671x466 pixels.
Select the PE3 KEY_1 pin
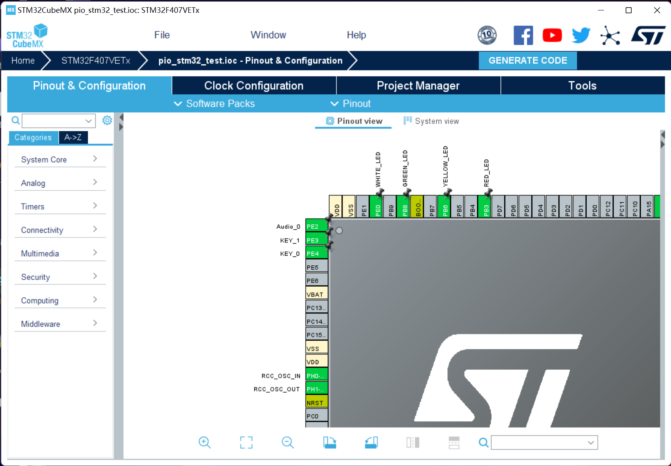pyautogui.click(x=316, y=240)
